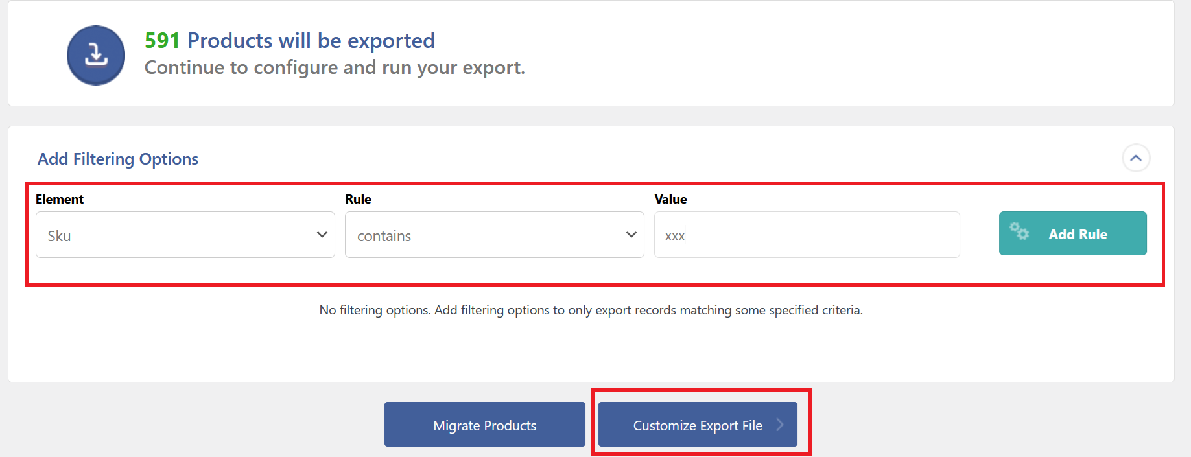Click the Customize Export File button
Viewport: 1191px width, 457px height.
698,425
